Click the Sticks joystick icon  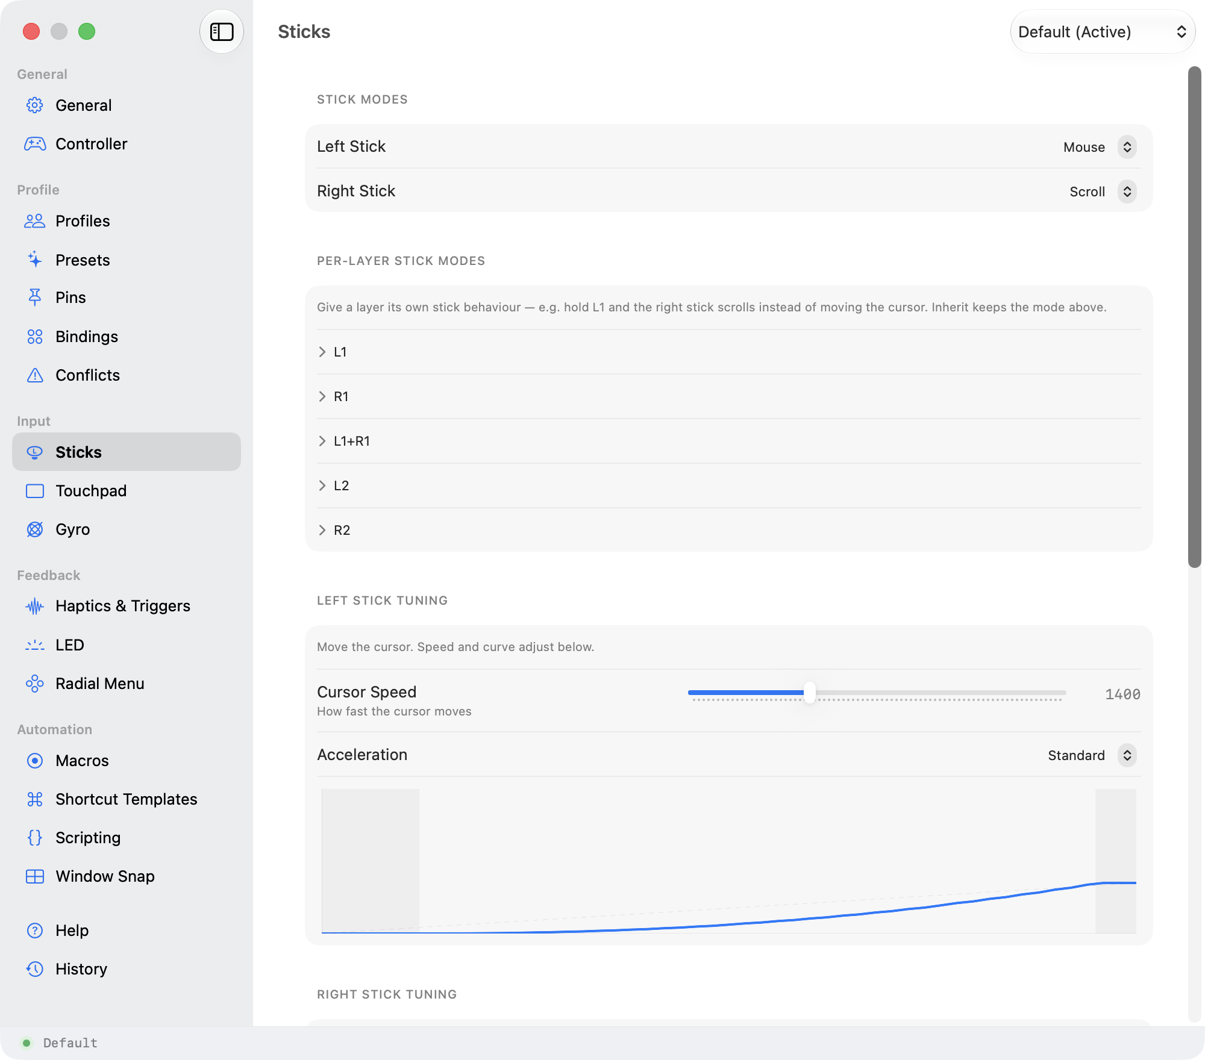tap(35, 452)
